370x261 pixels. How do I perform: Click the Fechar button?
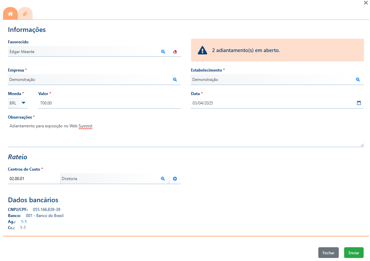pos(328,253)
